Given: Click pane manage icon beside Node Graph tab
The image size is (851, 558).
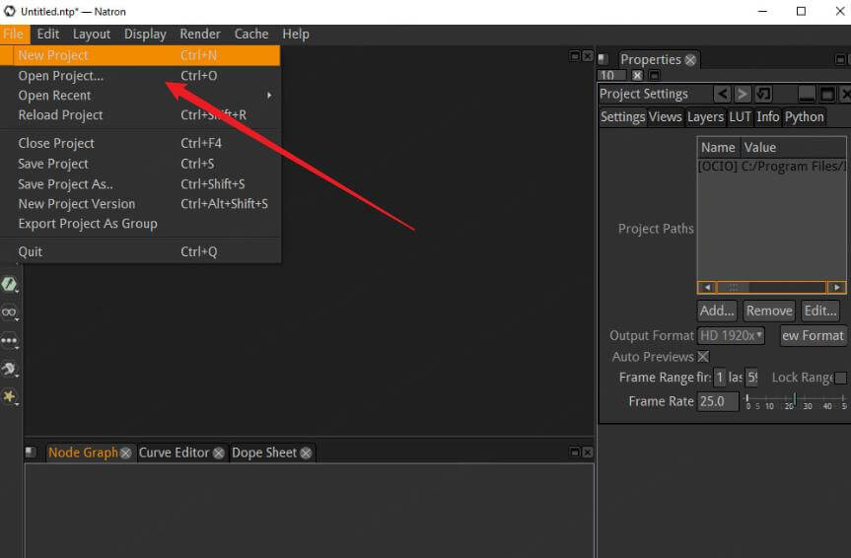Looking at the screenshot, I should (31, 453).
